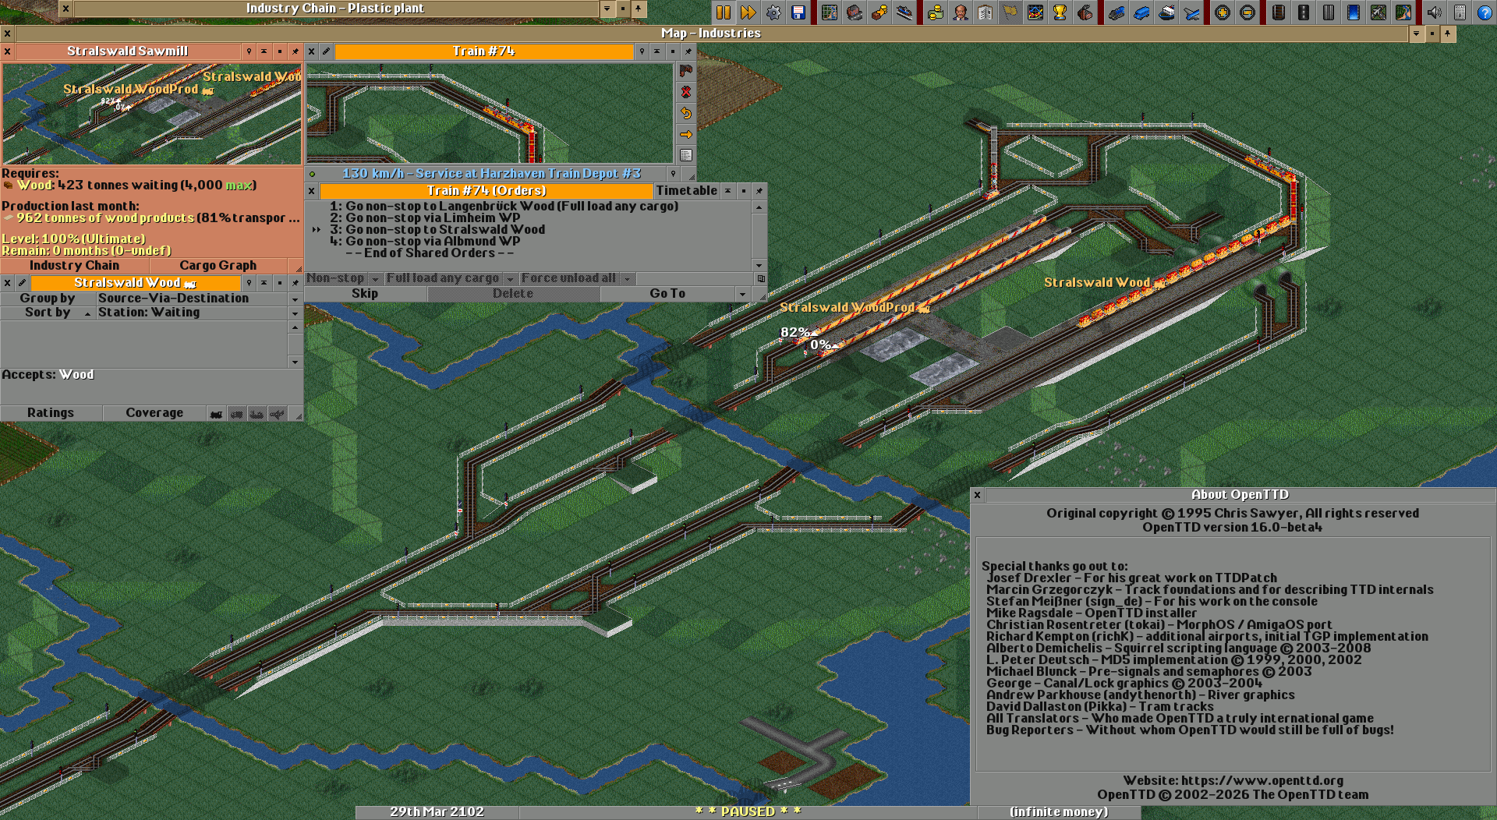Click station cargo list scroll up arrow
Screen dimensions: 1497x820
pos(296,327)
